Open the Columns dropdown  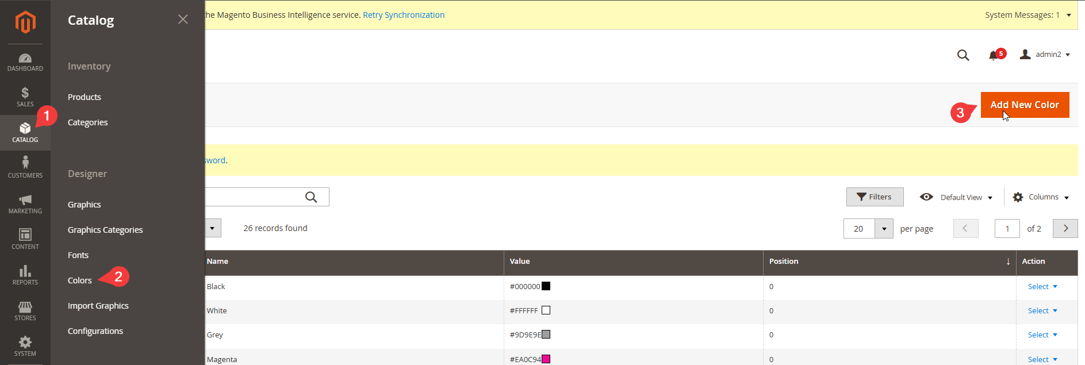[x=1041, y=197]
